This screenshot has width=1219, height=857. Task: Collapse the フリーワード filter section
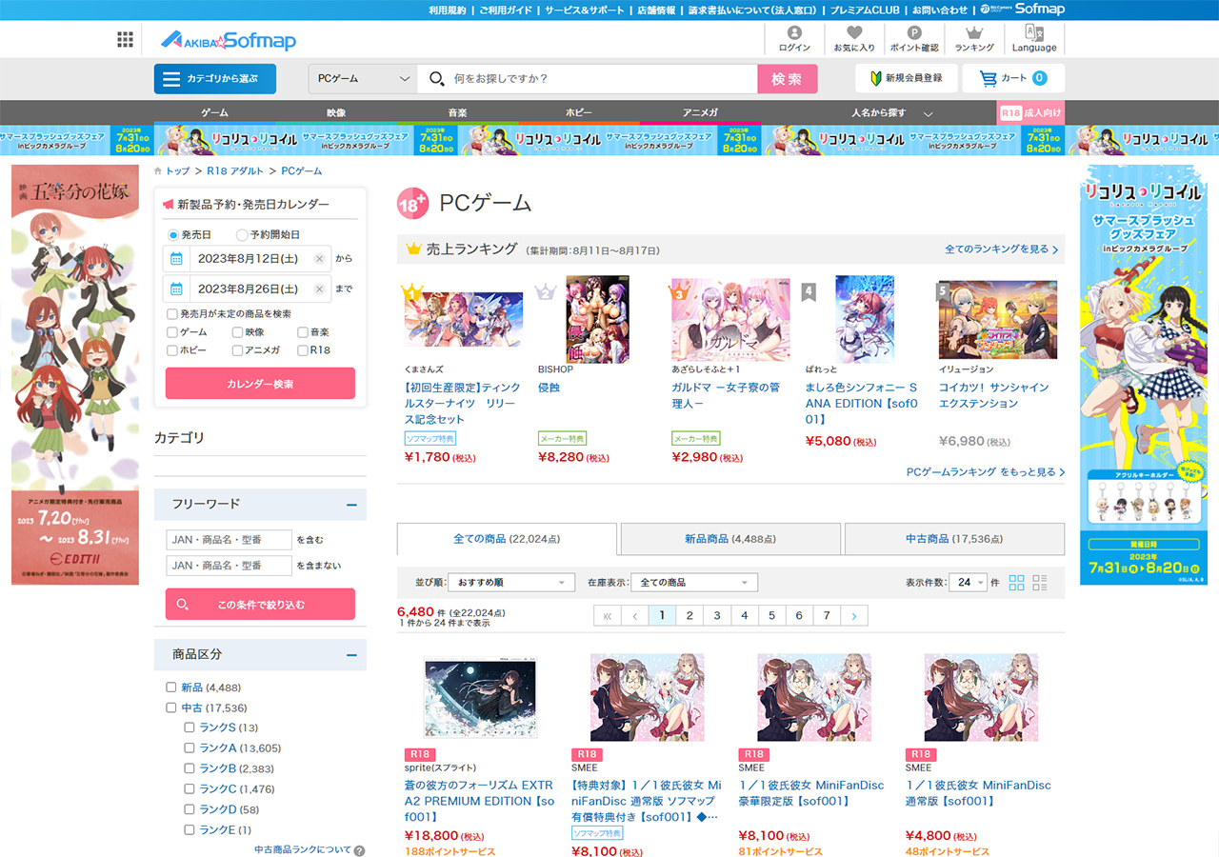pyautogui.click(x=351, y=505)
